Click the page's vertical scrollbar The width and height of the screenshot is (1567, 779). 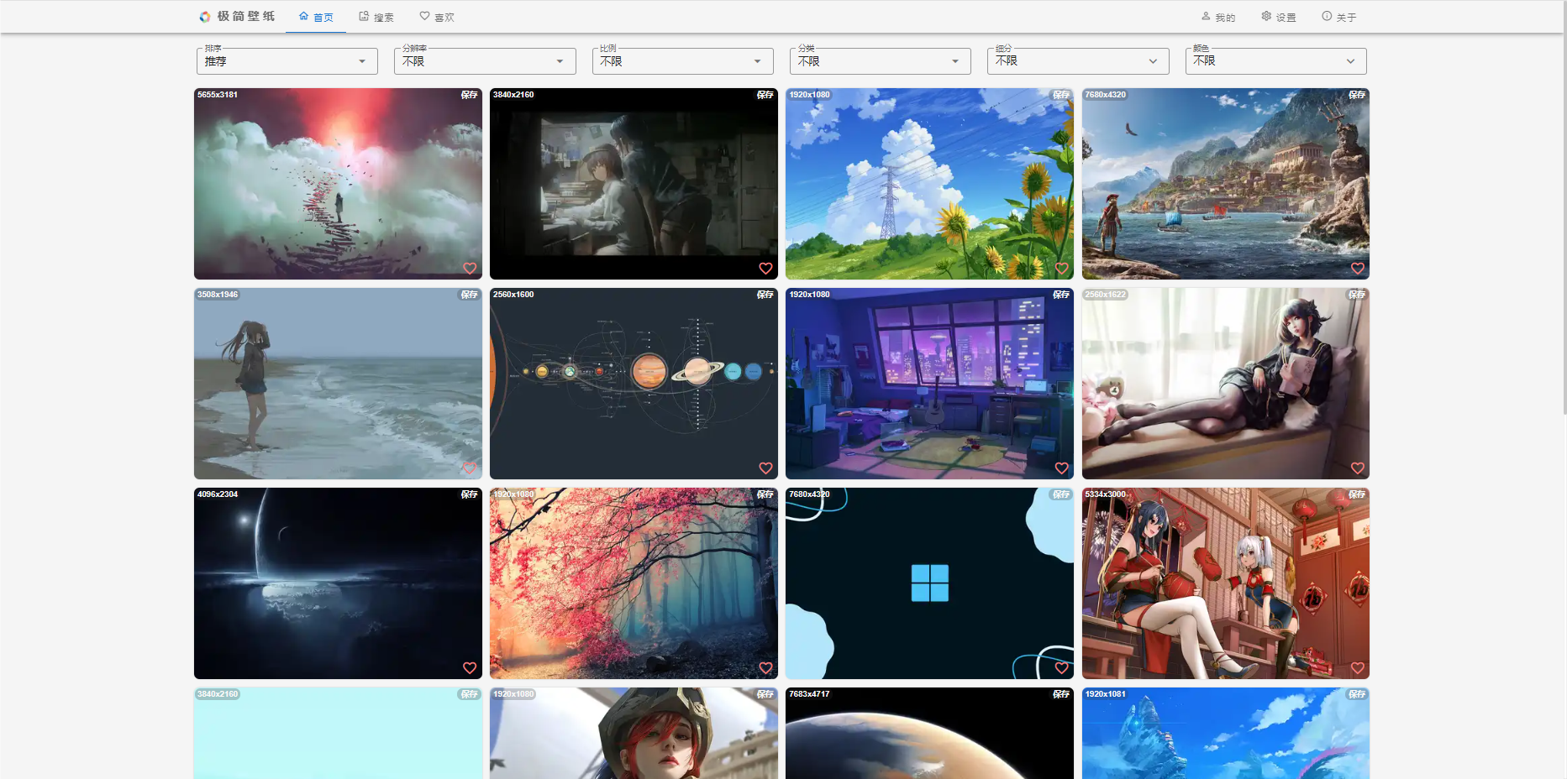click(1562, 210)
